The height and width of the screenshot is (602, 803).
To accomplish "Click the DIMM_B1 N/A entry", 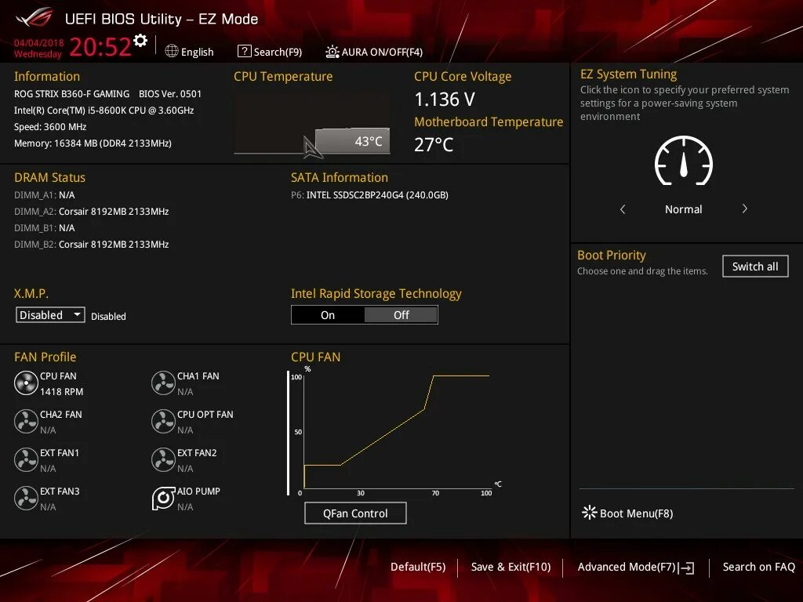I will coord(45,228).
